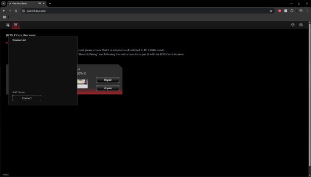Click the Connect button under Add Device
Viewport: 311px width, 177px height.
[x=27, y=98]
